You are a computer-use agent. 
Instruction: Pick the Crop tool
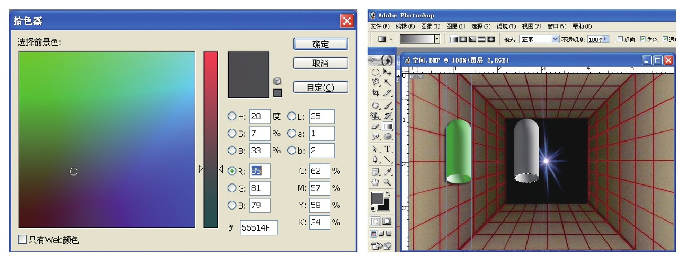376,93
